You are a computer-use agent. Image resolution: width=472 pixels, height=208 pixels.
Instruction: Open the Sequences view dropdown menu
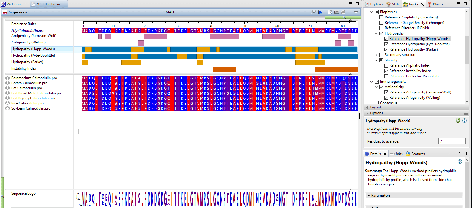point(356,12)
